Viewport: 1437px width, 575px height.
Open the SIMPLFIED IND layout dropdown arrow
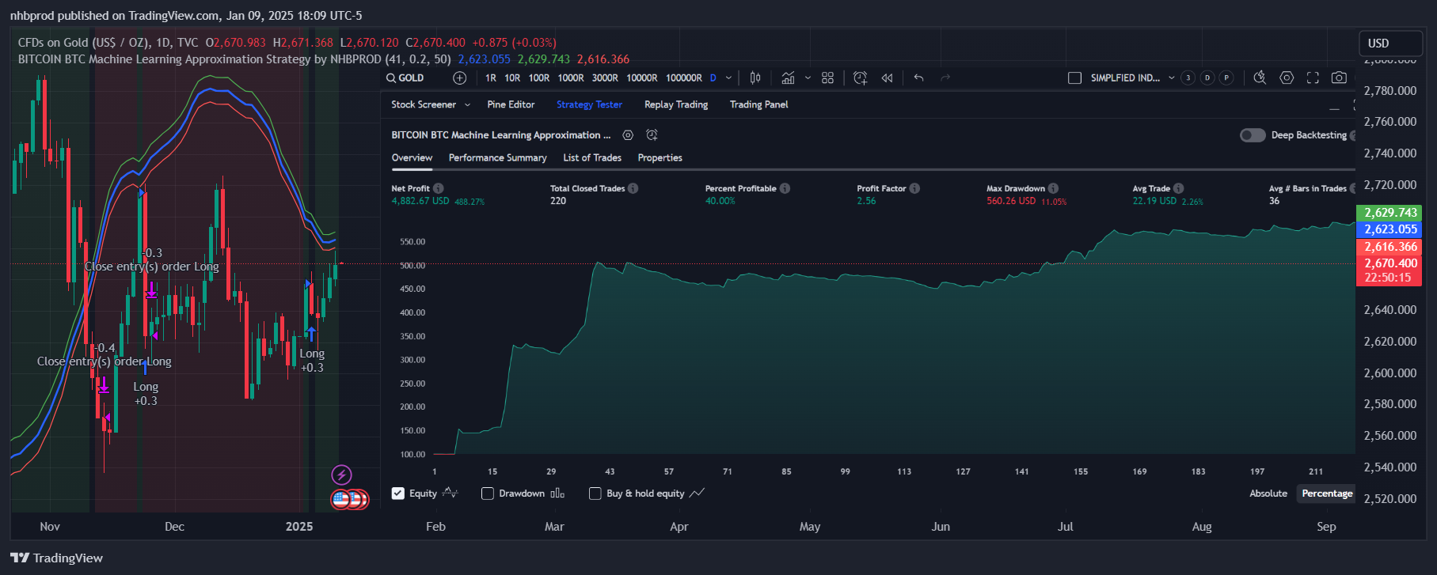tap(1172, 78)
